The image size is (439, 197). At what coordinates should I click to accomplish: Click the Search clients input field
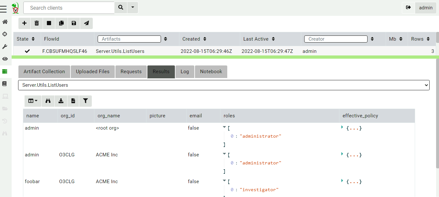click(69, 8)
